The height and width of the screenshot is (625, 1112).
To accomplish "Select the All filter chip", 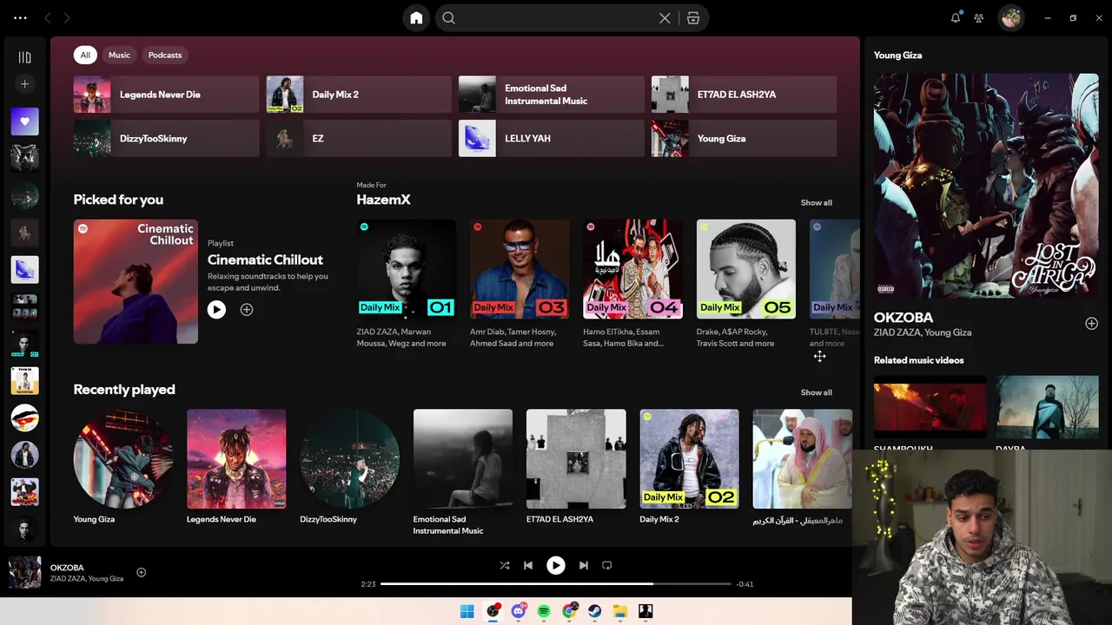I will pyautogui.click(x=85, y=55).
